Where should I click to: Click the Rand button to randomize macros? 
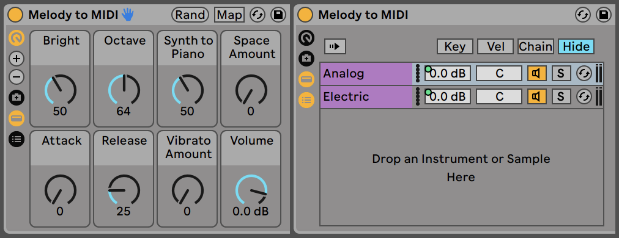[190, 15]
